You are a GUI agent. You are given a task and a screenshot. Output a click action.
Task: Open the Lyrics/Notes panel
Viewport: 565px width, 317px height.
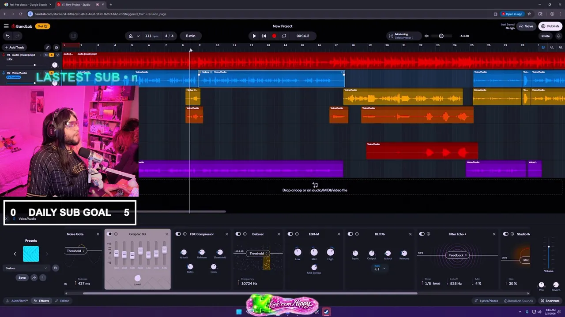pos(486,301)
